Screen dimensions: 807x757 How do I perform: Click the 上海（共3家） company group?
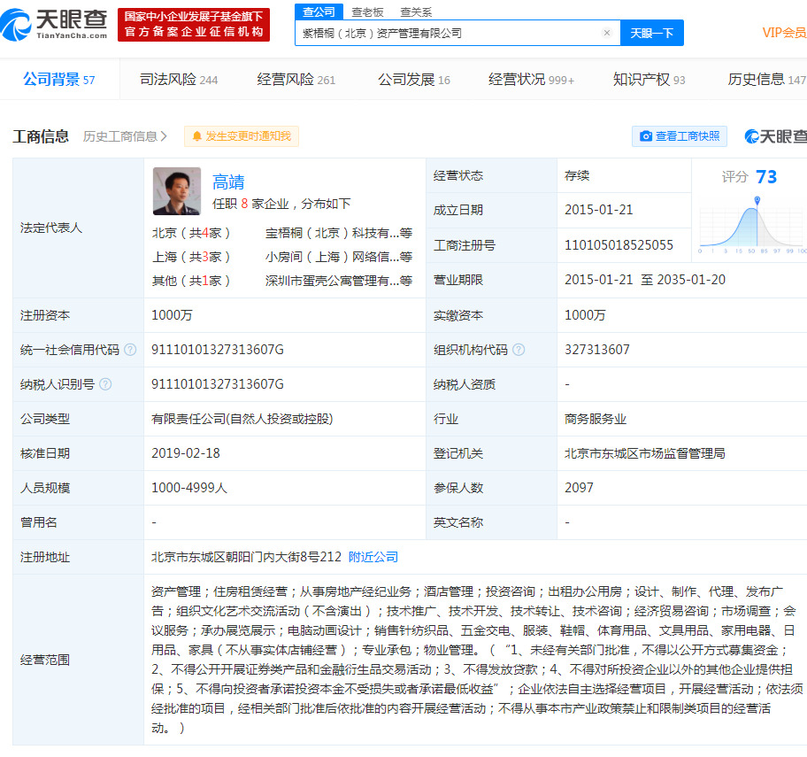point(191,257)
